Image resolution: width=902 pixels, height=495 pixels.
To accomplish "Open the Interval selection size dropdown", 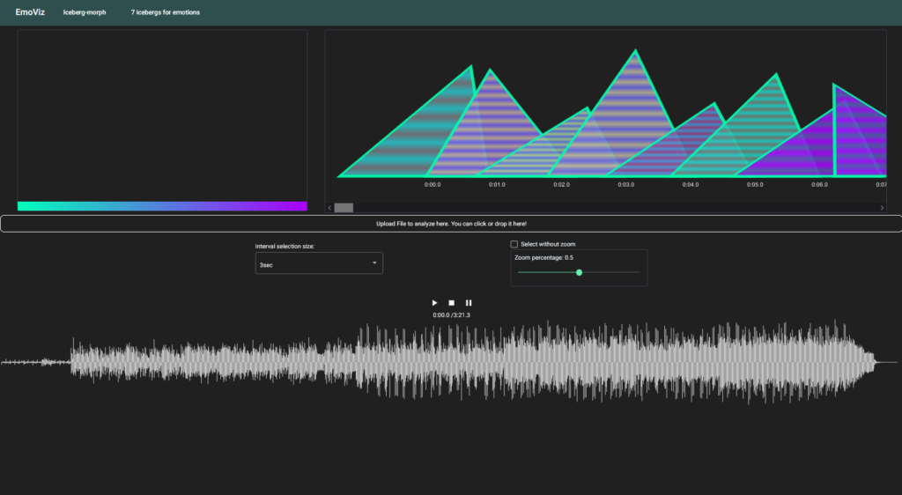I will click(319, 263).
